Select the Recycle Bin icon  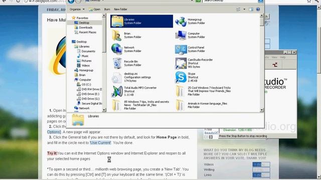click(x=117, y=63)
